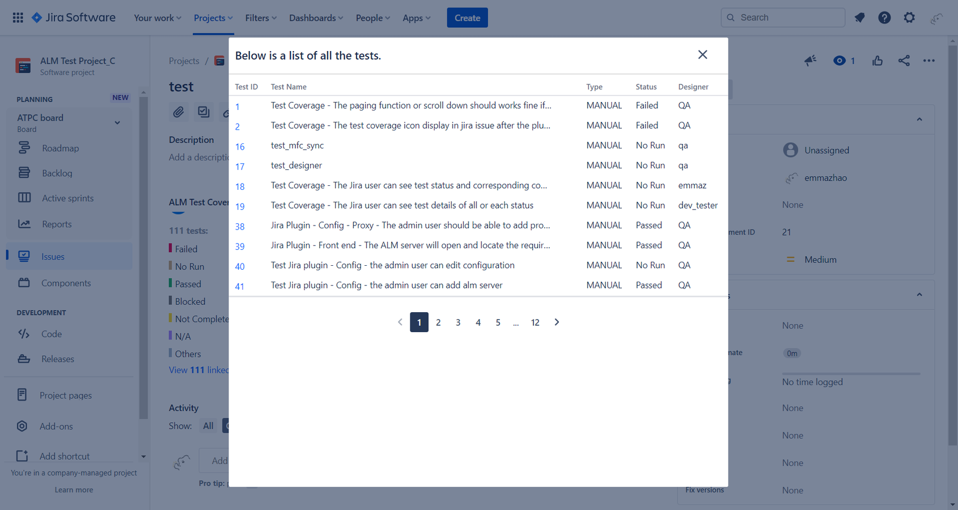Screen dimensions: 958x510
Task: Close the test list dialog
Action: pyautogui.click(x=702, y=54)
